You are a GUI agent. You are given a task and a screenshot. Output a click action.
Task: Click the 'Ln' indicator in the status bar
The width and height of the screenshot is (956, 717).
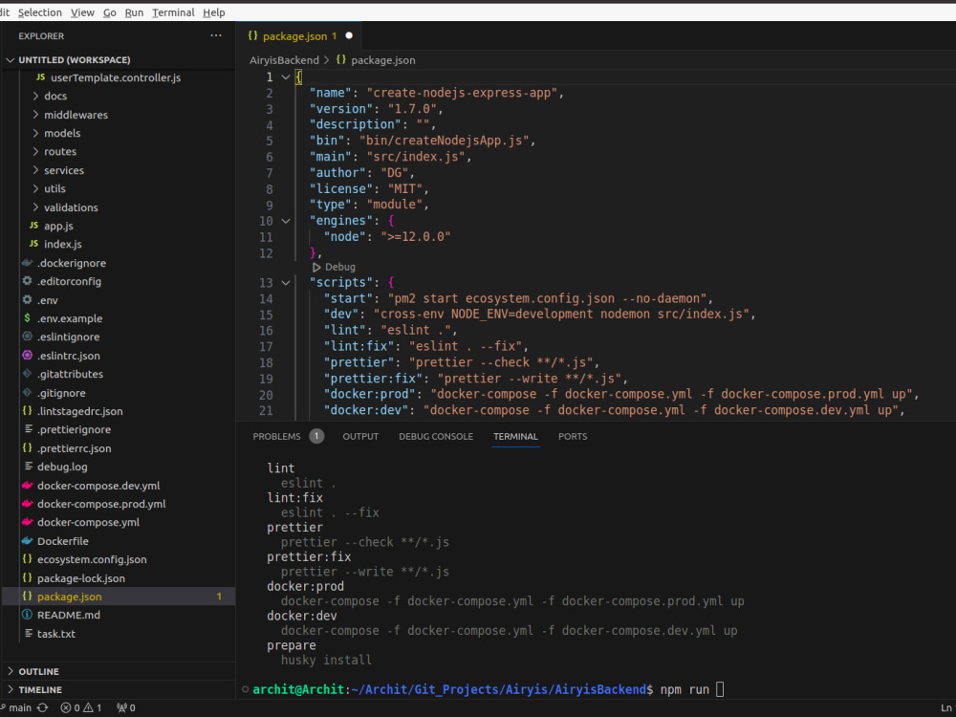pyautogui.click(x=945, y=707)
